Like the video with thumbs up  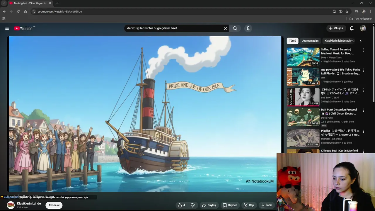(181, 205)
